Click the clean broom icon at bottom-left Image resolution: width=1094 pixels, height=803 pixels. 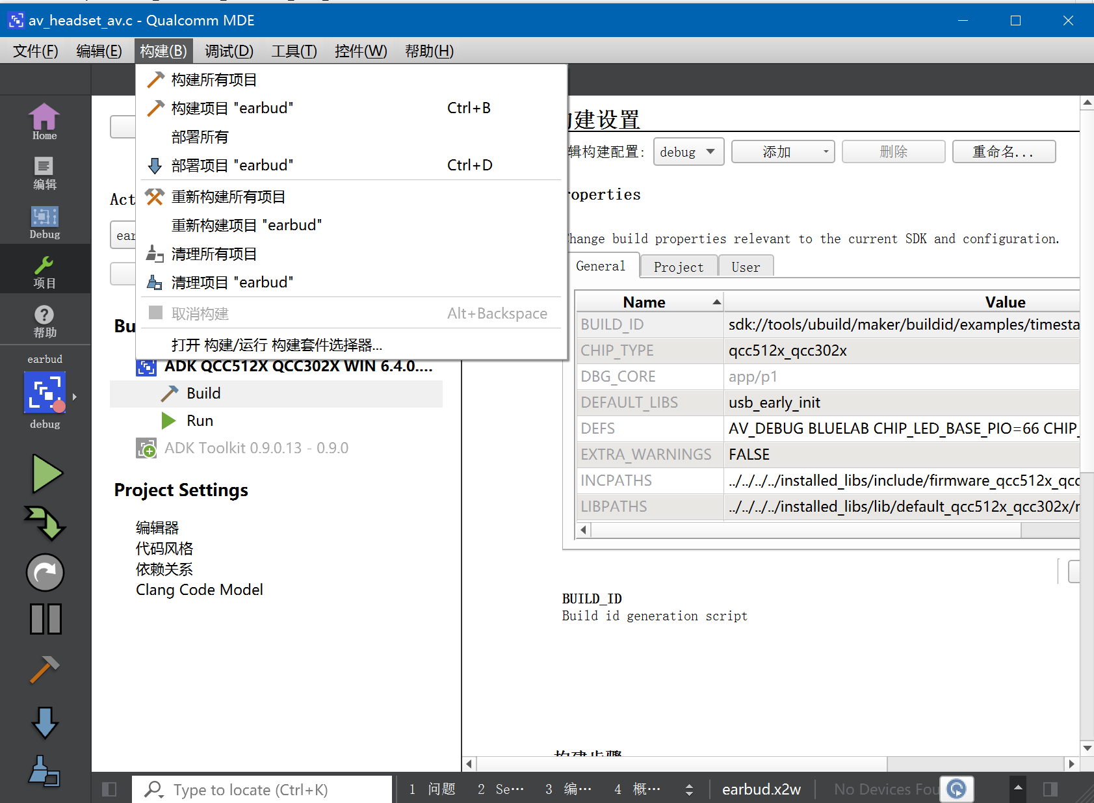(44, 771)
